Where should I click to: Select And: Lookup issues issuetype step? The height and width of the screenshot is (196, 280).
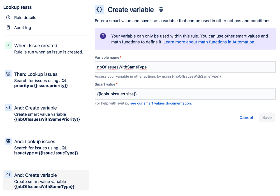pyautogui.click(x=46, y=147)
